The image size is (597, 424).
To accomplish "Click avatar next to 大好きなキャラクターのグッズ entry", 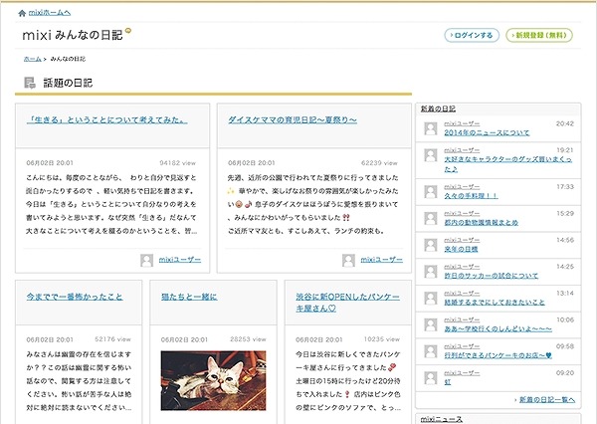I will click(431, 155).
